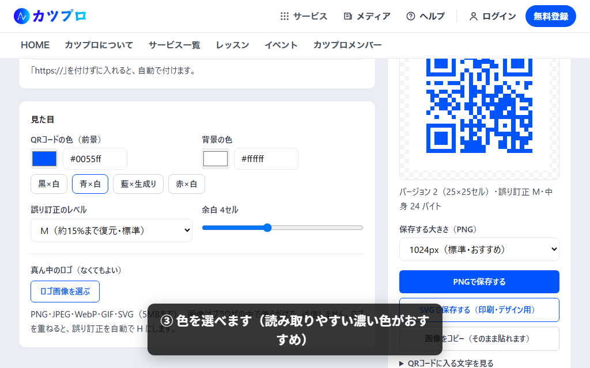Viewport: 590px width, 368px height.
Task: Open the メディア link in header
Action: 367,16
